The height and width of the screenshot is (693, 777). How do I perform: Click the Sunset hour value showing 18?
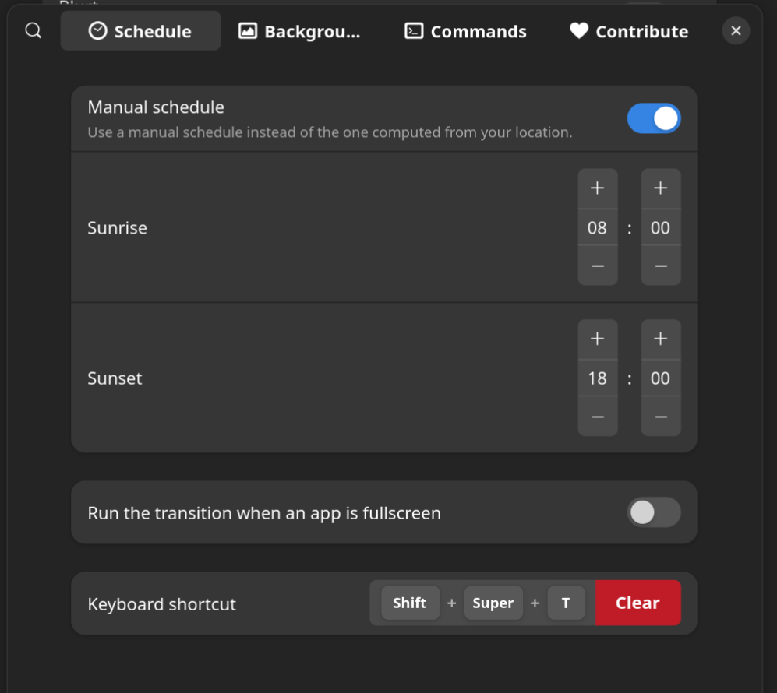click(597, 378)
